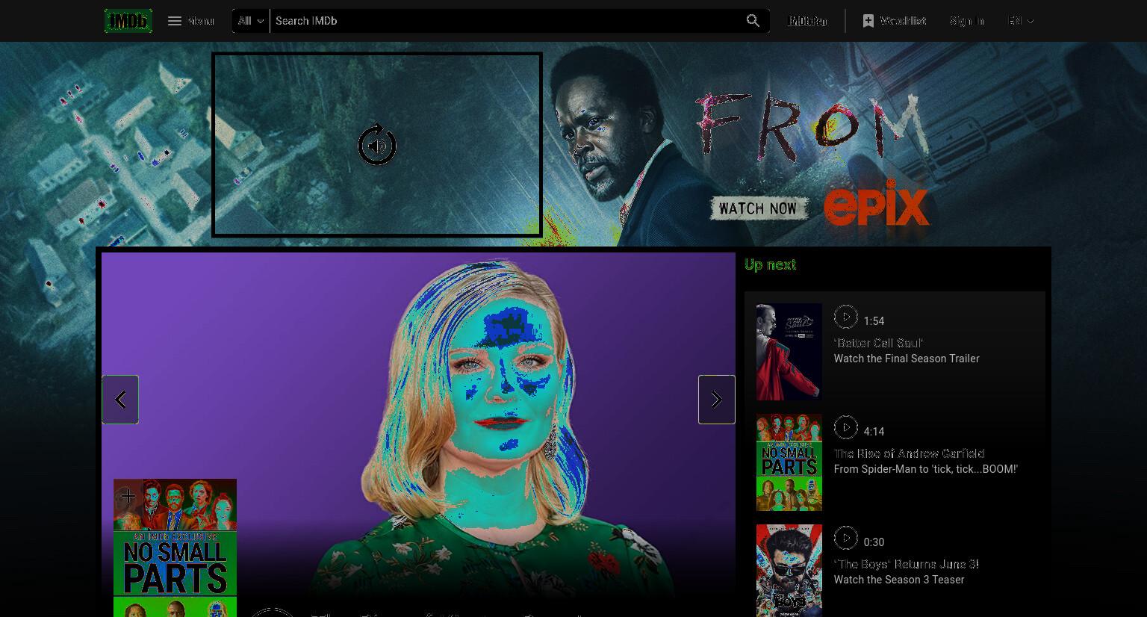Expand the All search category dropdown
This screenshot has height=617, width=1147.
pyautogui.click(x=251, y=21)
